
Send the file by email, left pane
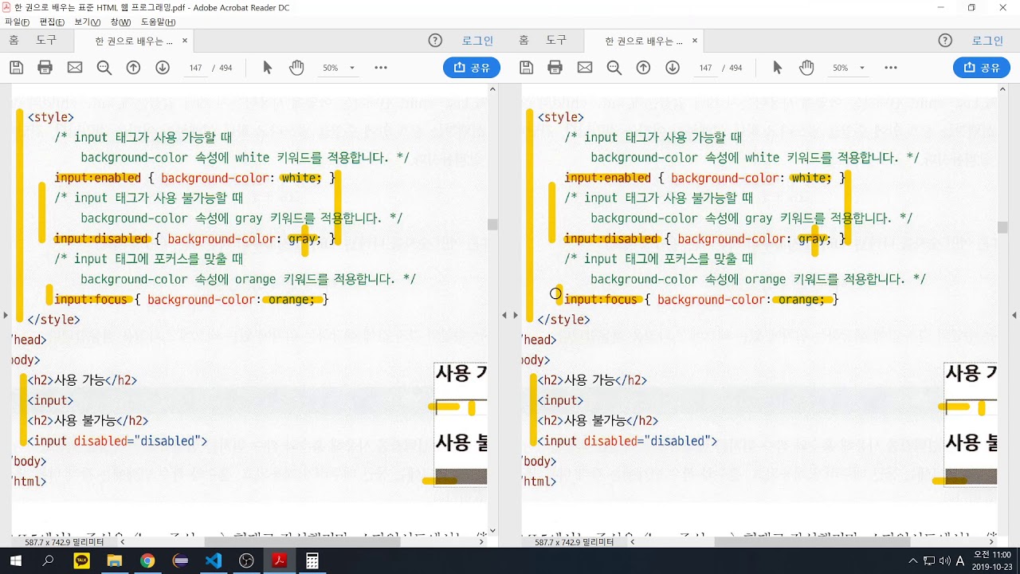pos(75,68)
